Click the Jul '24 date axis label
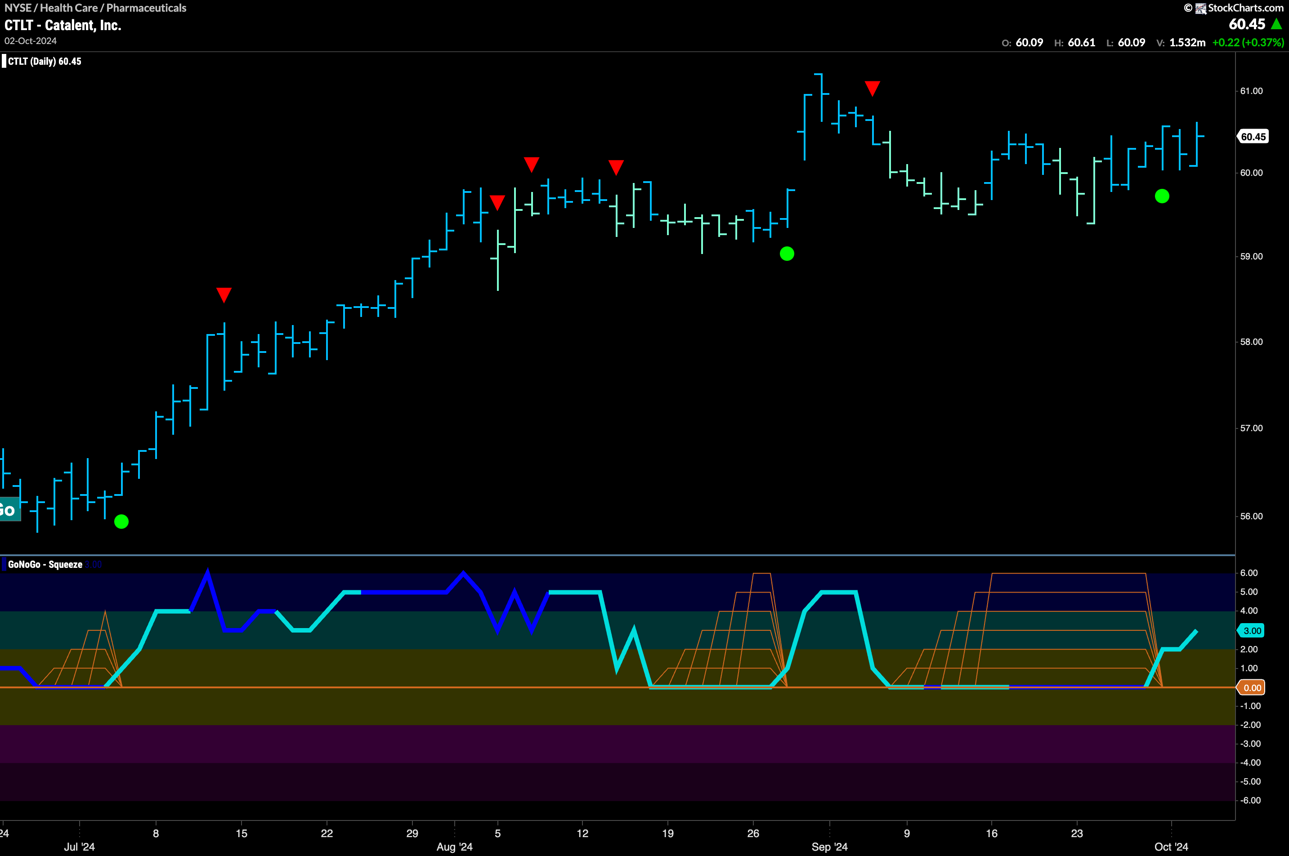 coord(79,847)
